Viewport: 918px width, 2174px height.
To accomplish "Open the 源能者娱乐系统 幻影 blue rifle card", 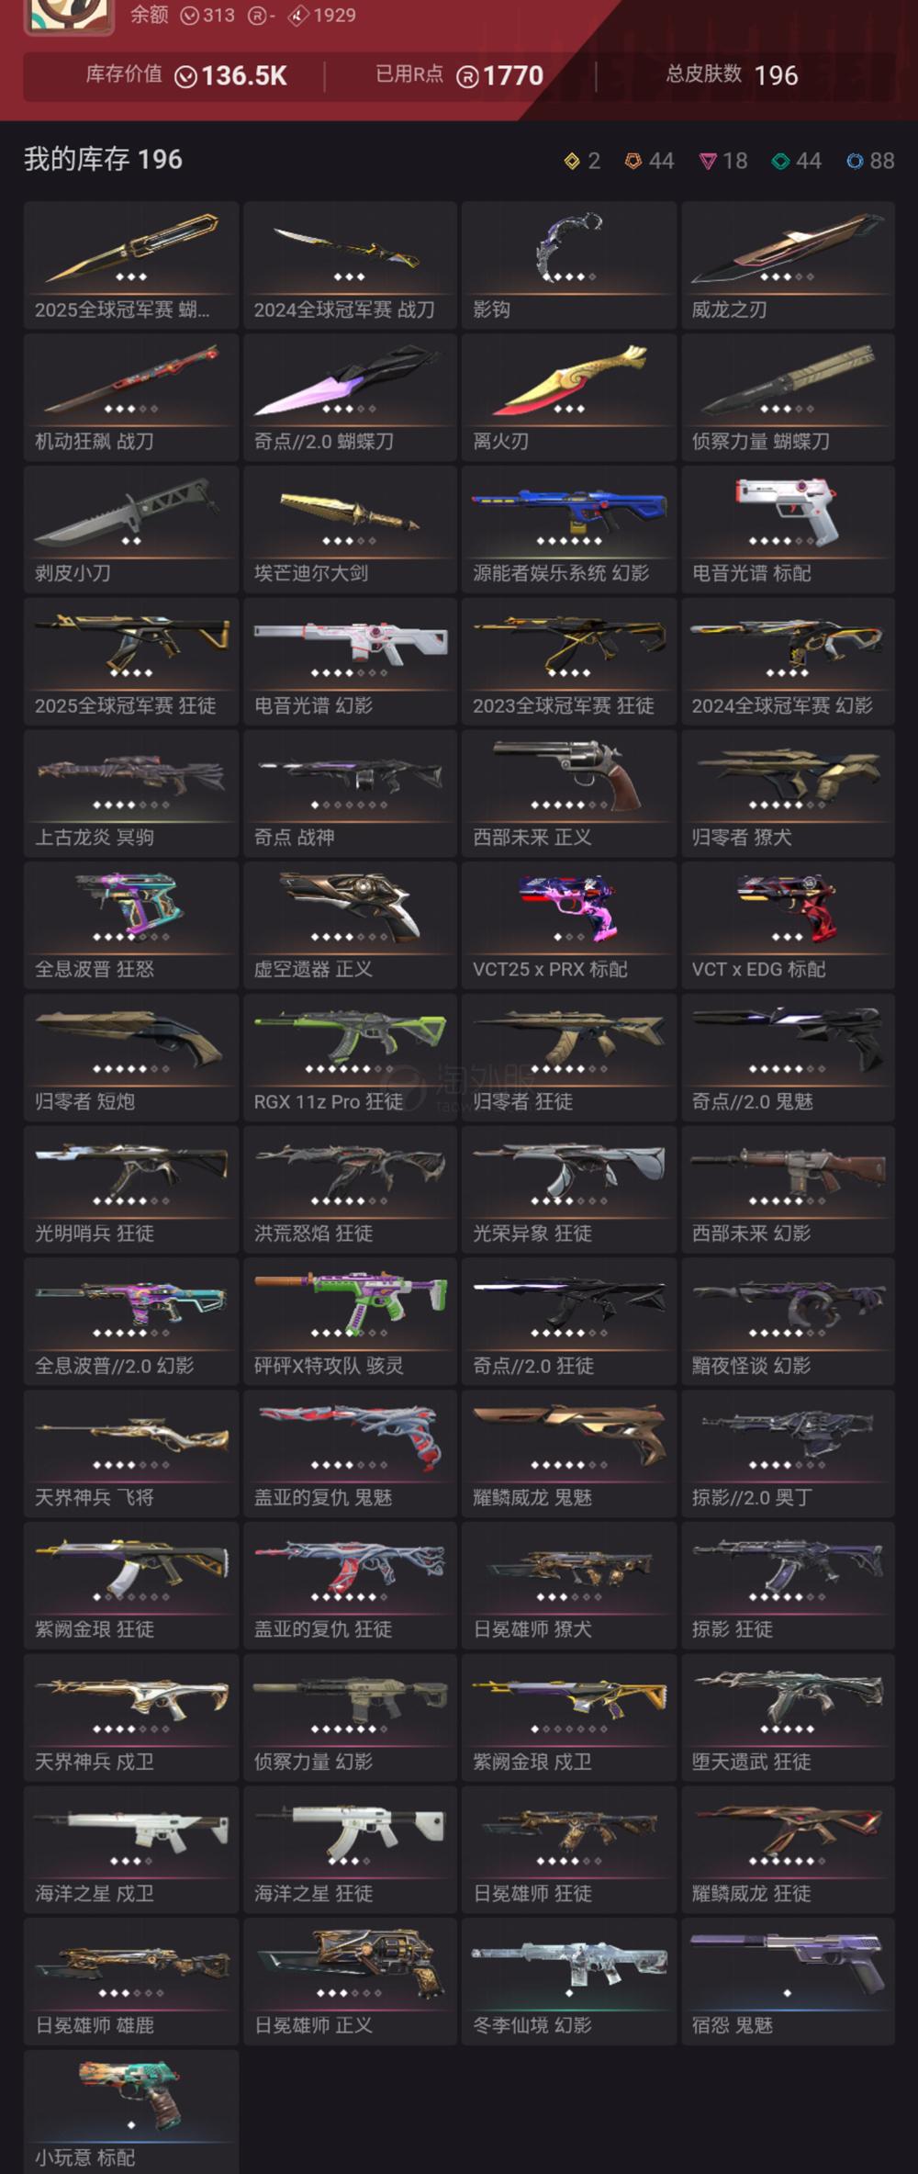I will point(569,530).
